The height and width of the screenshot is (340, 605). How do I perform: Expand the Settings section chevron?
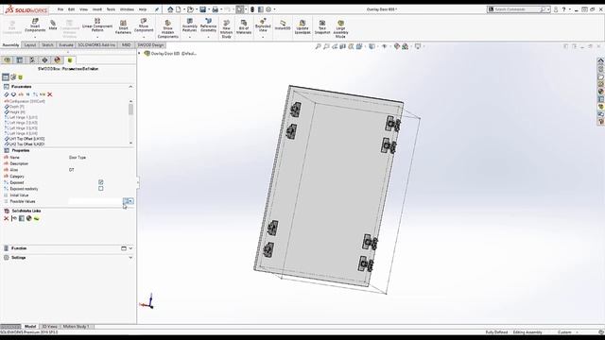click(x=130, y=258)
